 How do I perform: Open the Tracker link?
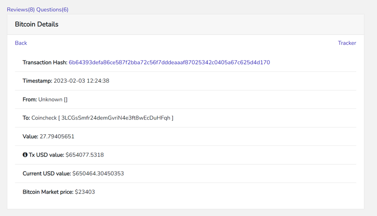click(347, 43)
